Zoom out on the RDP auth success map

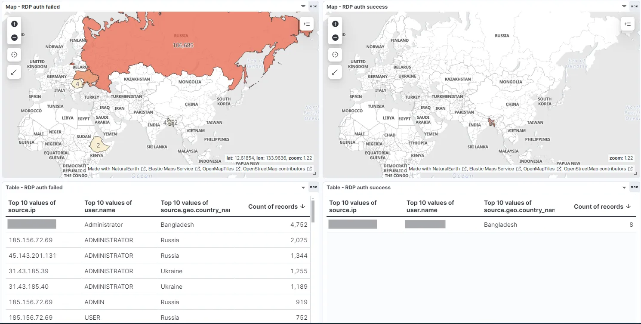(335, 37)
